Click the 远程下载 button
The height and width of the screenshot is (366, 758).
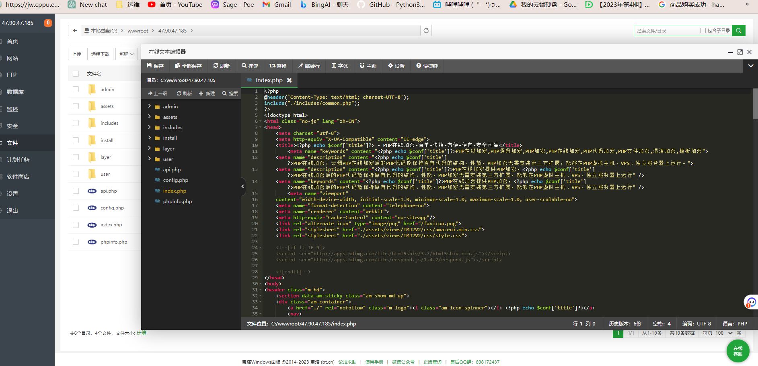[x=100, y=54]
